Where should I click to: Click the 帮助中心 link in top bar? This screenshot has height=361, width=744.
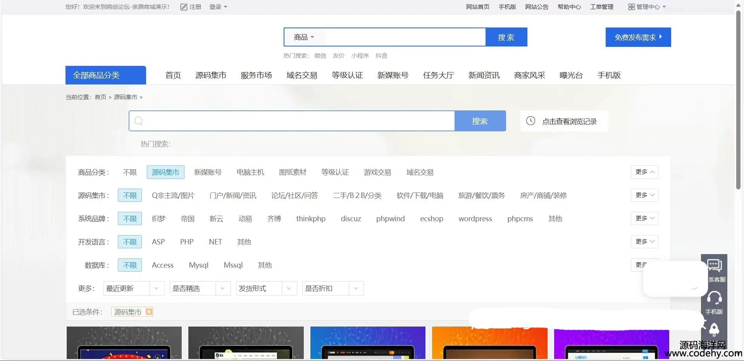click(569, 7)
